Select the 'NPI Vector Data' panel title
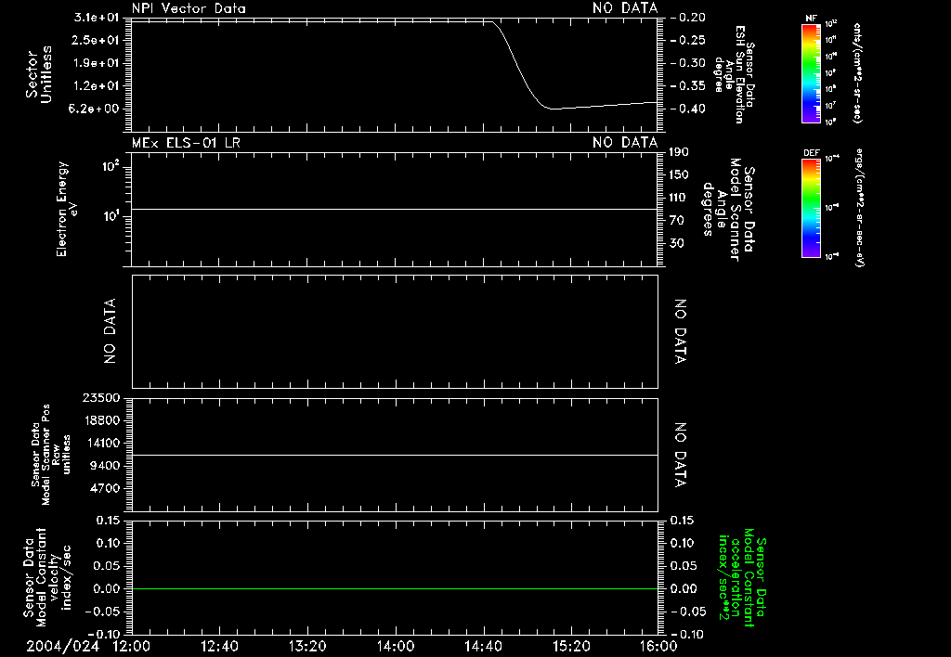 [x=189, y=8]
